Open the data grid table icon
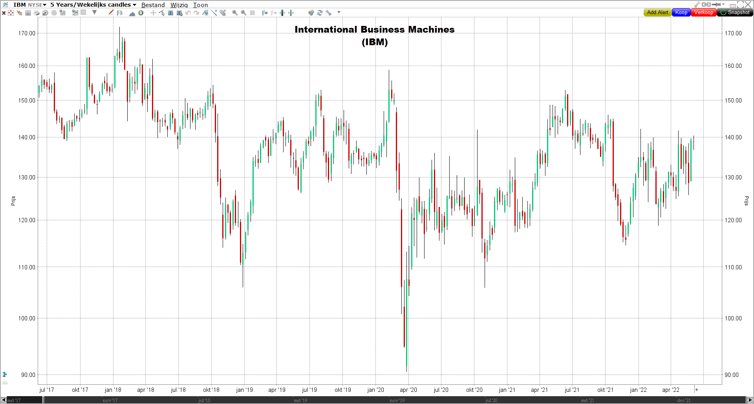 click(x=28, y=13)
